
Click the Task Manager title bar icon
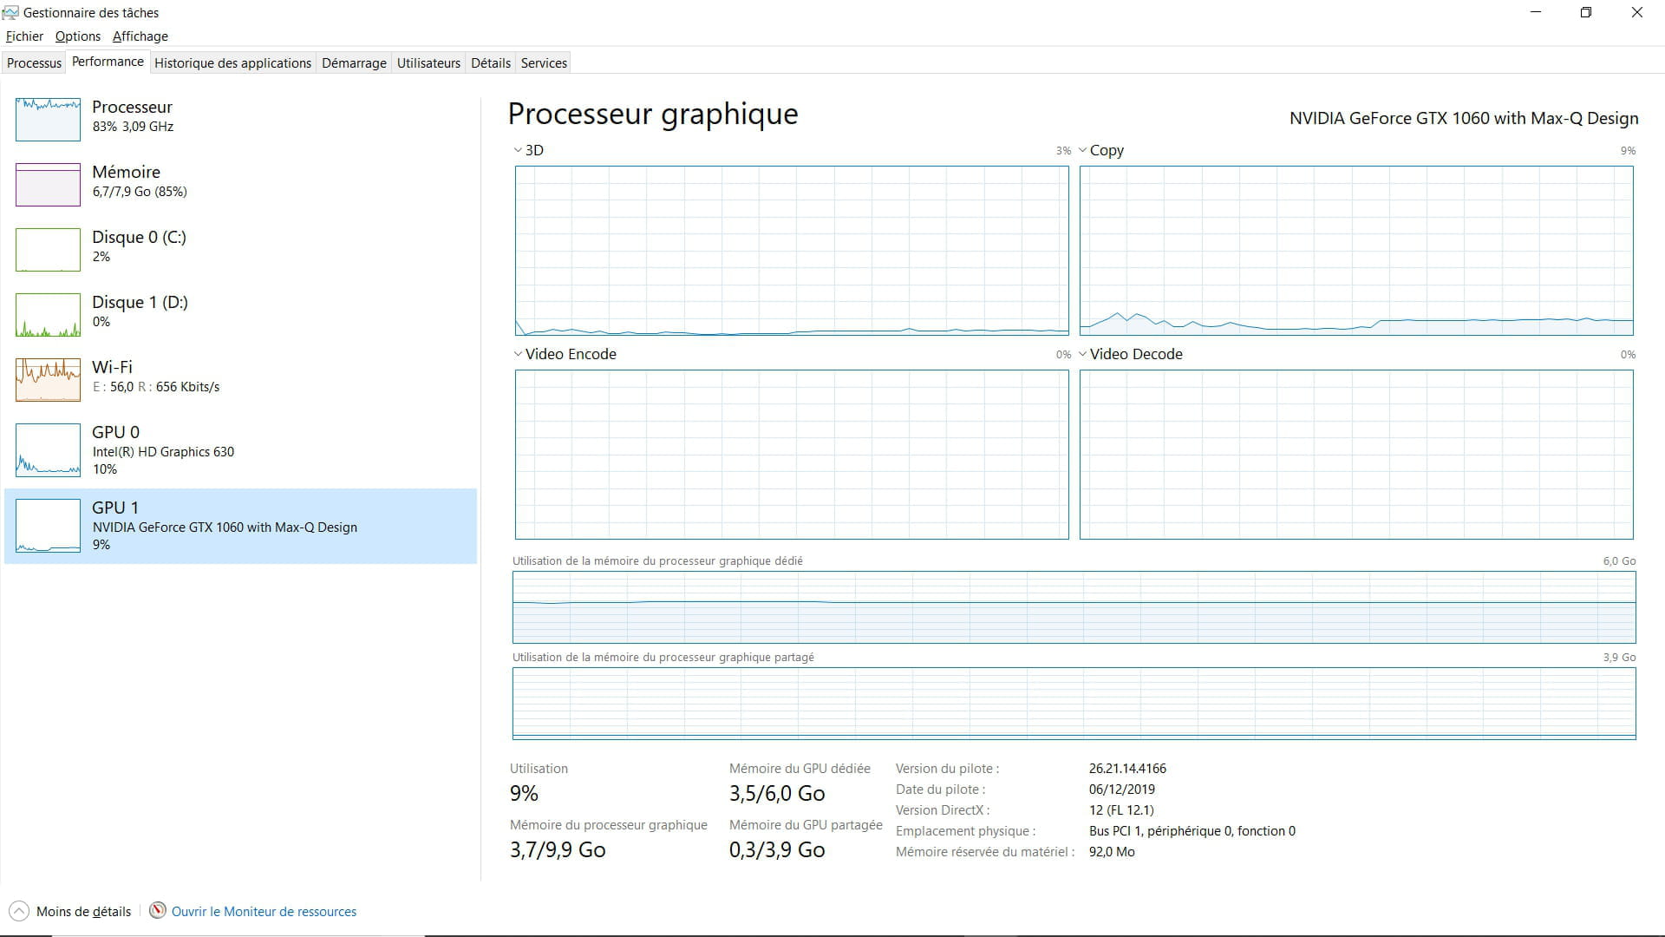click(10, 13)
